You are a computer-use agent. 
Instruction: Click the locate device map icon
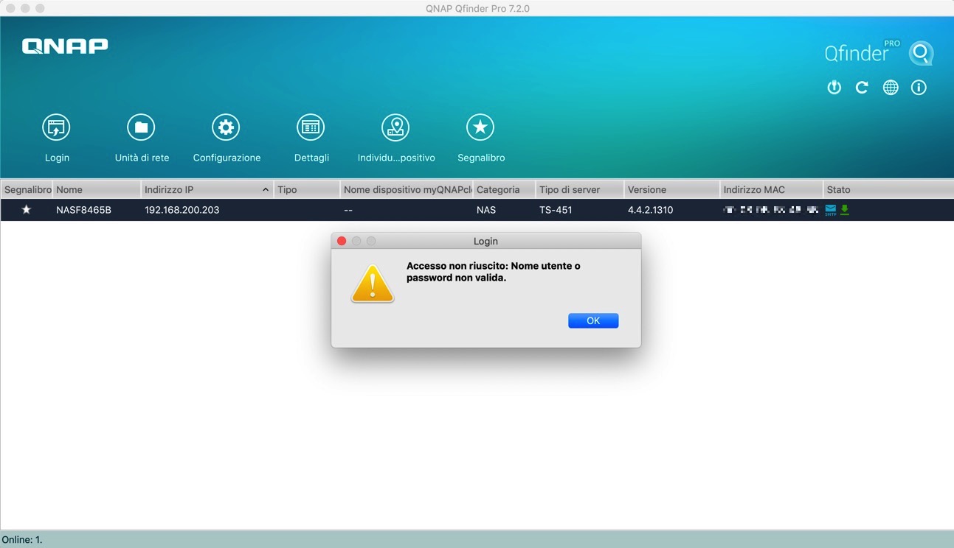395,128
